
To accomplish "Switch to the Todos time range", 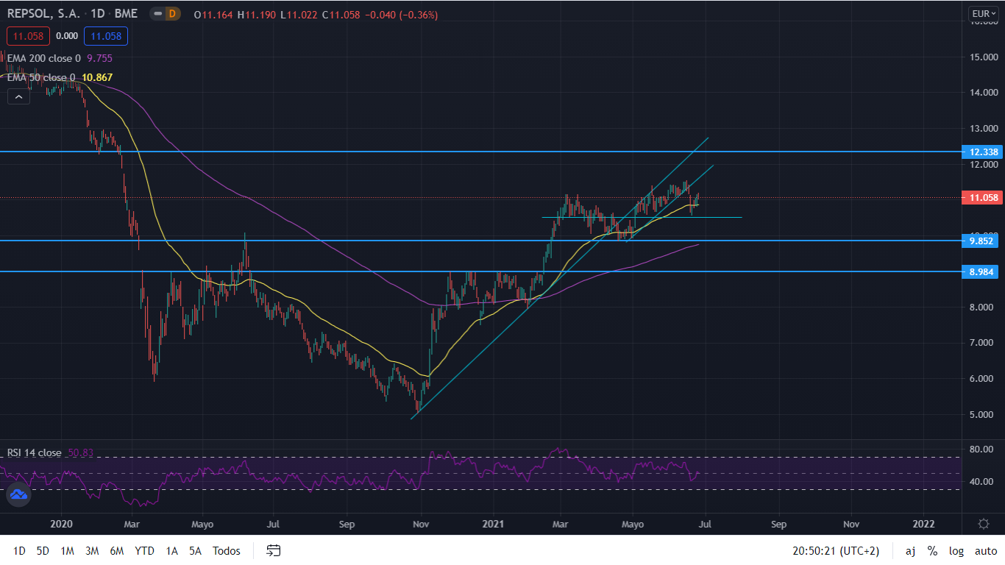I will coord(226,551).
